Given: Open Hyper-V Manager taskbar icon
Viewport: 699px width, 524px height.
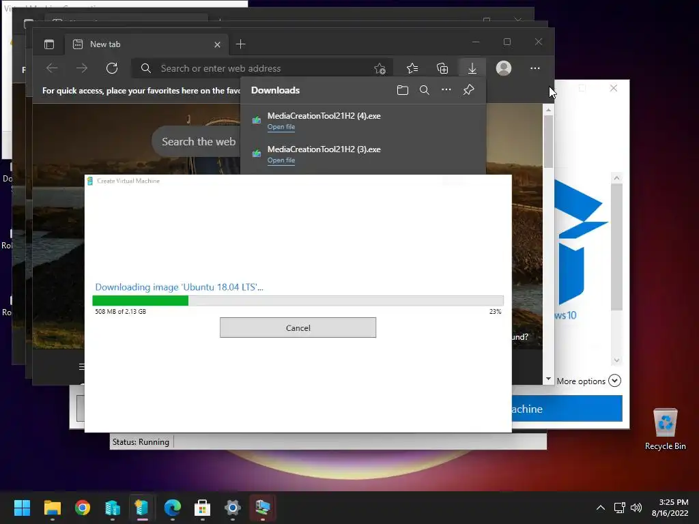Looking at the screenshot, I should pyautogui.click(x=113, y=508).
